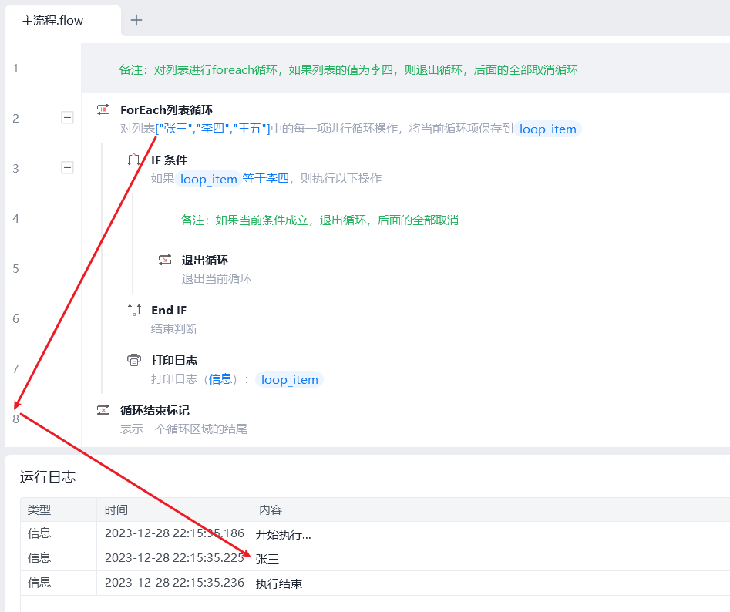This screenshot has height=612, width=730.
Task: Click the 退出循环 break-loop icon
Action: coord(165,260)
